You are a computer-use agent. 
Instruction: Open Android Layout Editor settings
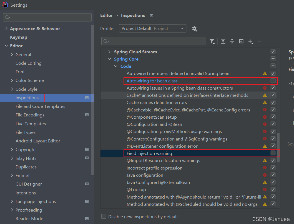pyautogui.click(x=38, y=141)
